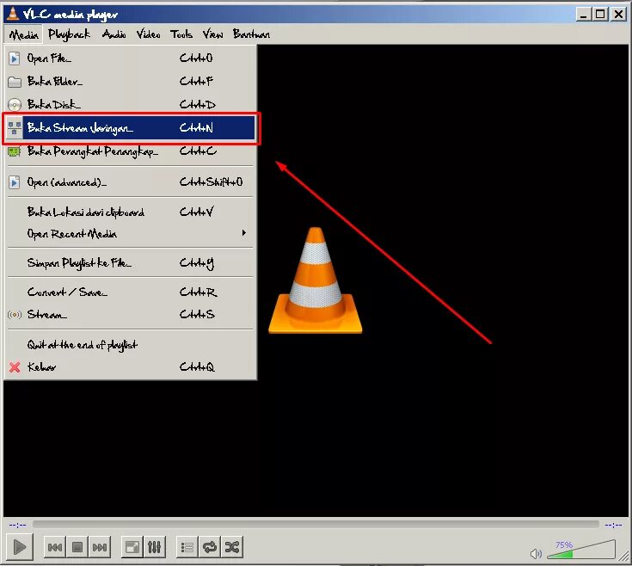This screenshot has width=632, height=566.
Task: Mute audio via speaker icon
Action: (x=536, y=553)
